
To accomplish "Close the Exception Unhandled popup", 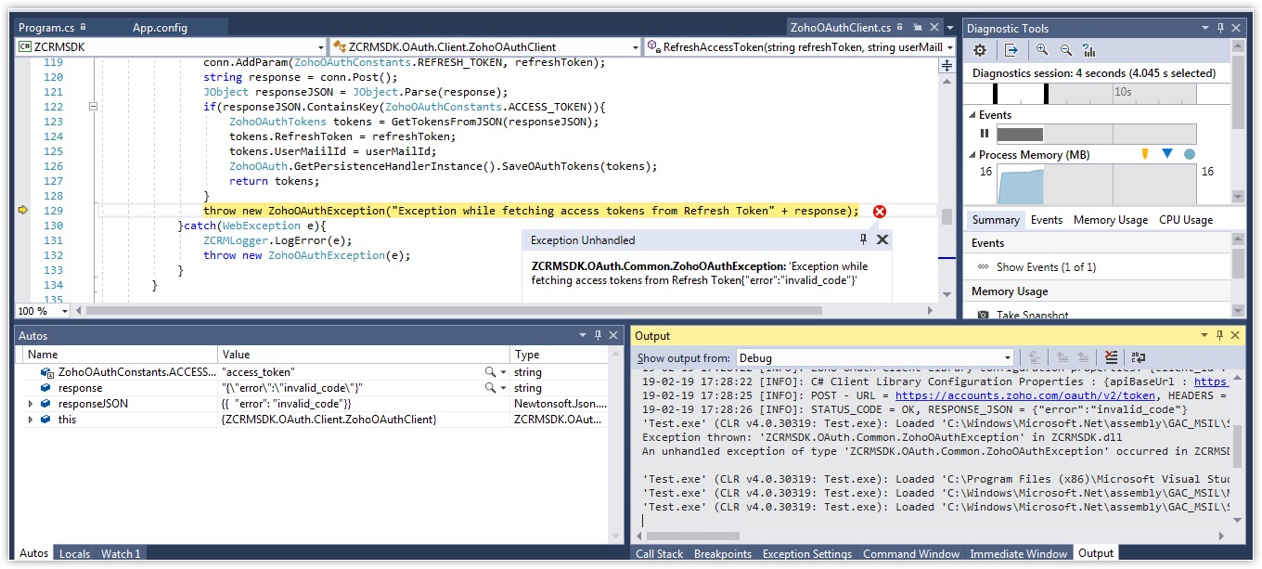I will pos(882,239).
